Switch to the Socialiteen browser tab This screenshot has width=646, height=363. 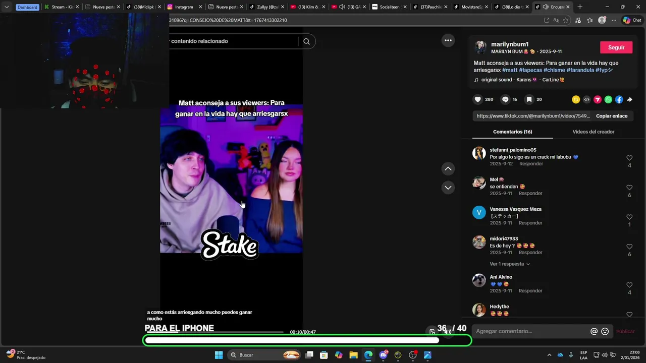(390, 7)
